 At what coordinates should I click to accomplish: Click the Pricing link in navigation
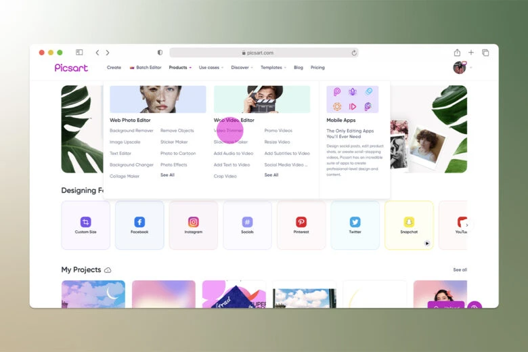317,68
